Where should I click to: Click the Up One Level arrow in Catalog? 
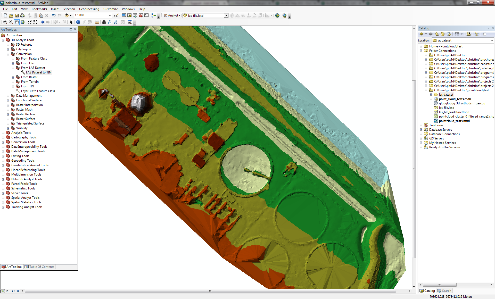click(437, 34)
